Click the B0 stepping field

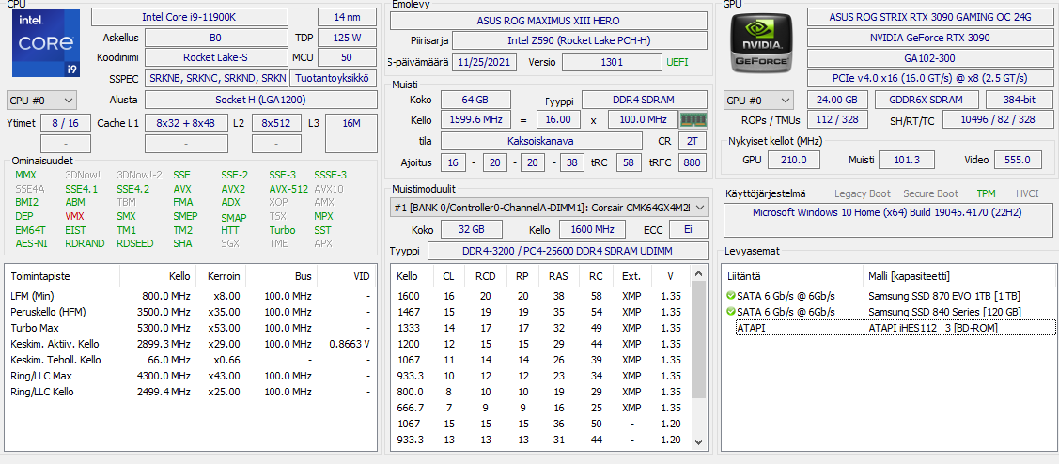(216, 38)
